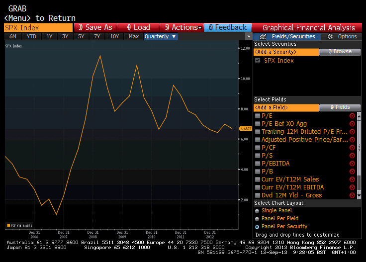This screenshot has width=366, height=262.
Task: Check the P/S field checkbox
Action: (258, 156)
